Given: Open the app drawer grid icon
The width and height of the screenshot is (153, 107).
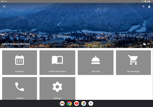Looking at the screenshot, I should pos(91,103).
